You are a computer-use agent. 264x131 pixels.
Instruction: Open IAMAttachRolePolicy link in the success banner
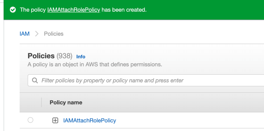coord(73,10)
